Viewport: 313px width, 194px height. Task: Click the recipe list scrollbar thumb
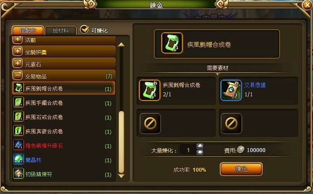(x=121, y=142)
